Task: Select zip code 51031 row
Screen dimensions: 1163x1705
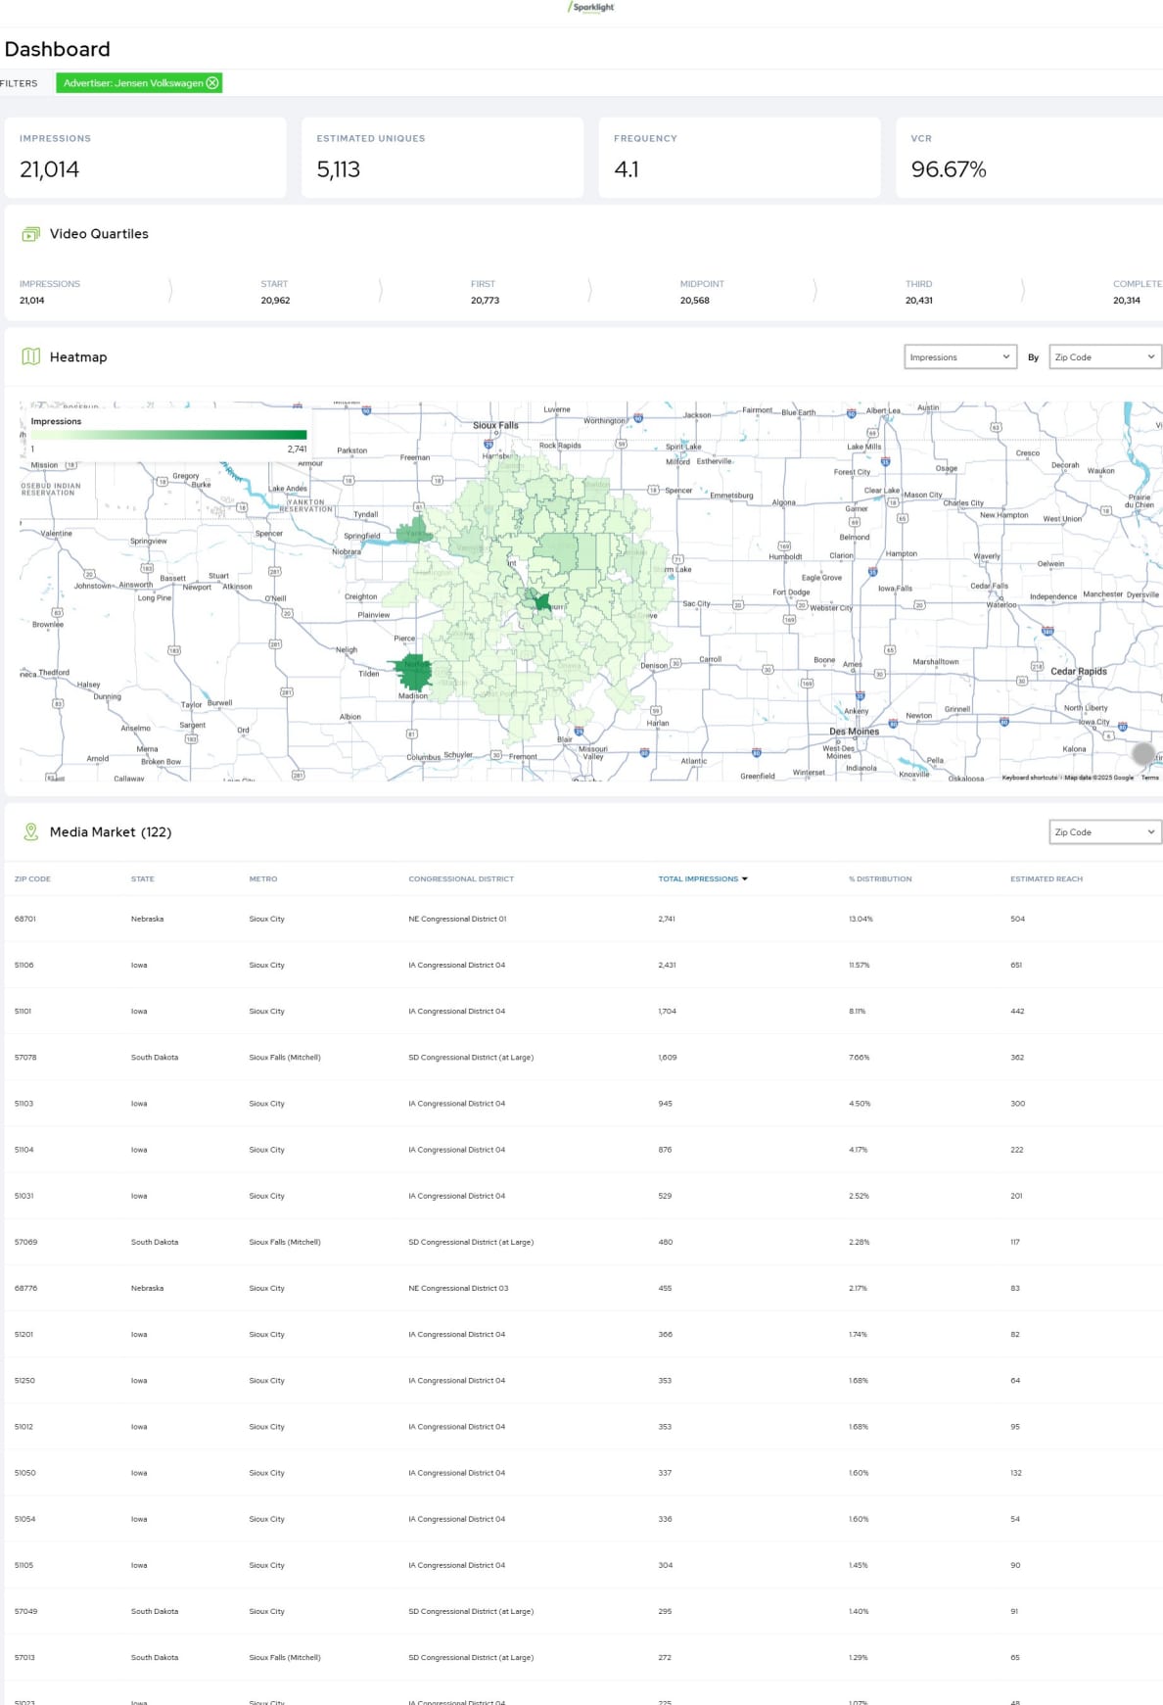Action: (x=581, y=1196)
